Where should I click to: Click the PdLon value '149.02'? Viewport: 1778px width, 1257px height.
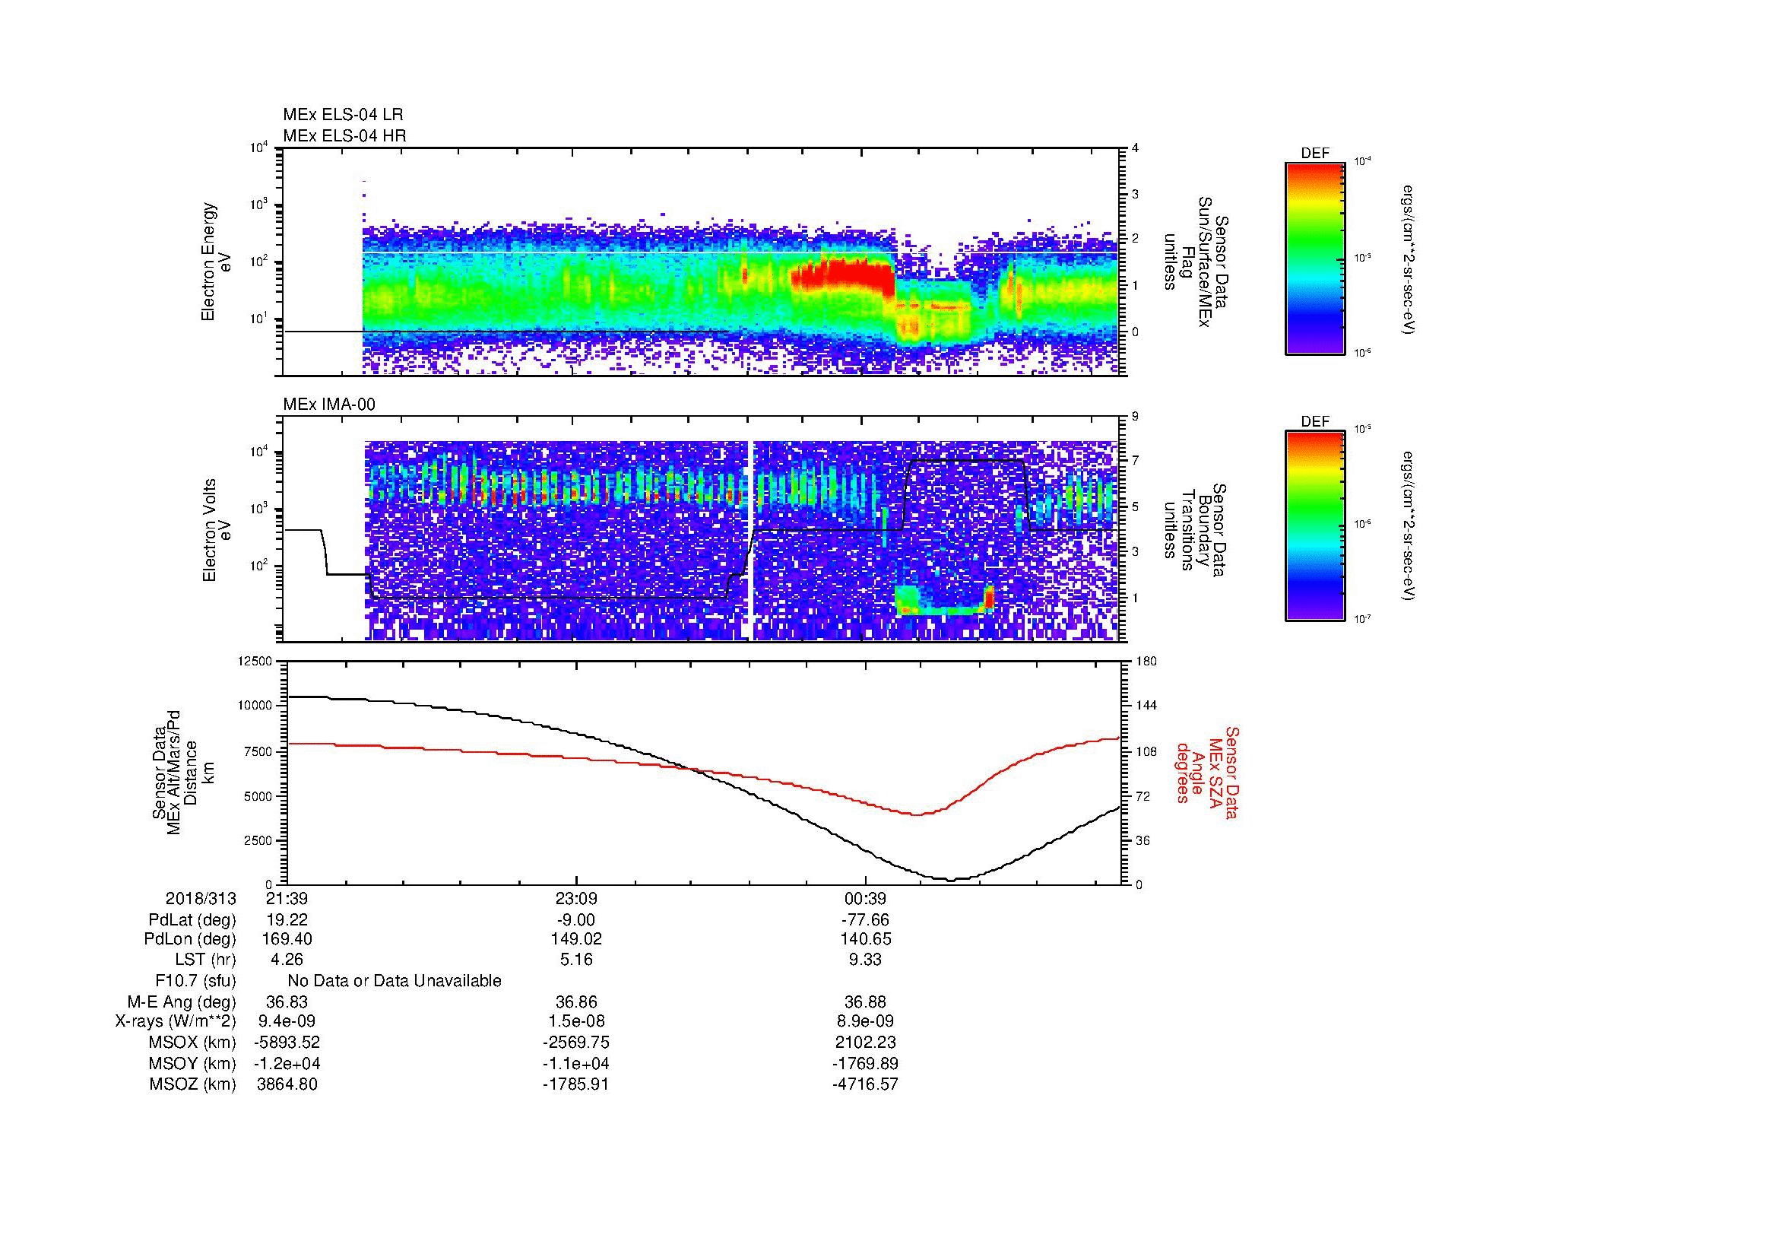(x=576, y=939)
